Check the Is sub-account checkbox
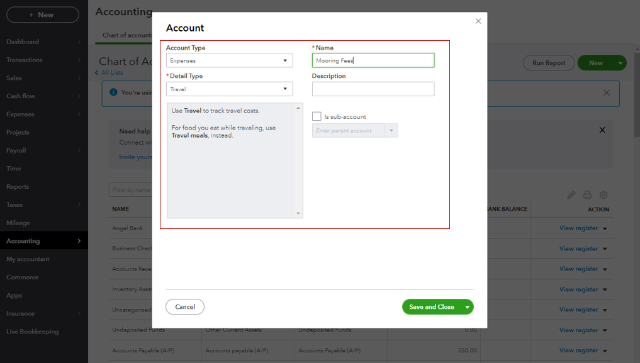 [x=317, y=116]
